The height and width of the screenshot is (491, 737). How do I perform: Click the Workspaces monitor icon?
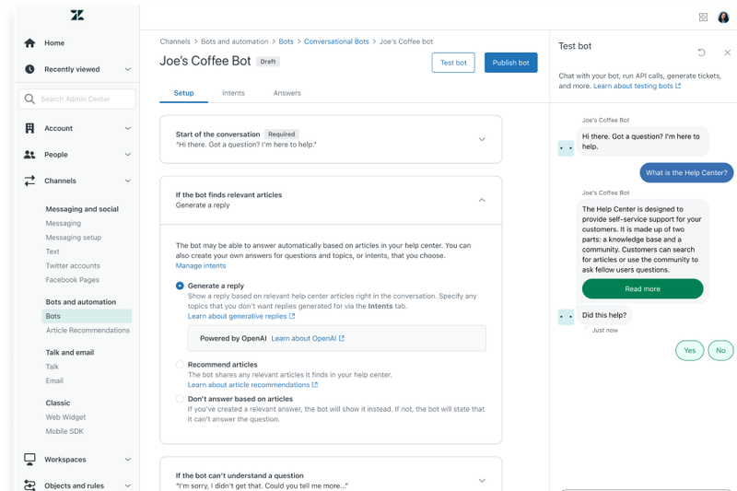[29, 459]
